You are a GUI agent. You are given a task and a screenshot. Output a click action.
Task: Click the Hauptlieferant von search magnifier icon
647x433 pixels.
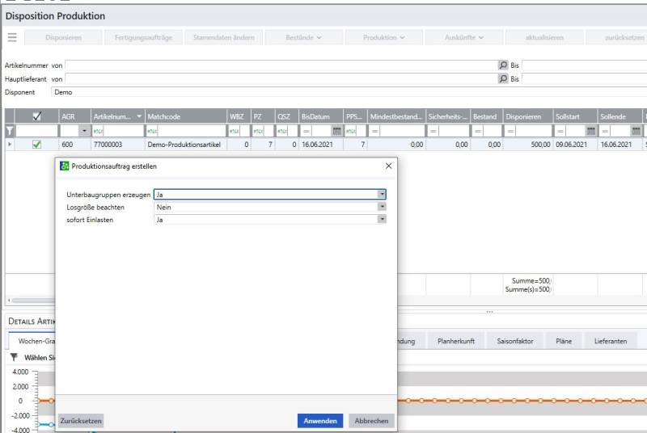pos(503,79)
